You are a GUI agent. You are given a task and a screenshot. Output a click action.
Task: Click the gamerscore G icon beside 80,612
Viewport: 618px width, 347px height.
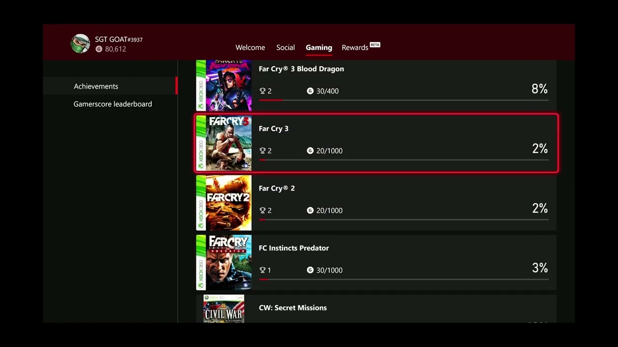99,49
